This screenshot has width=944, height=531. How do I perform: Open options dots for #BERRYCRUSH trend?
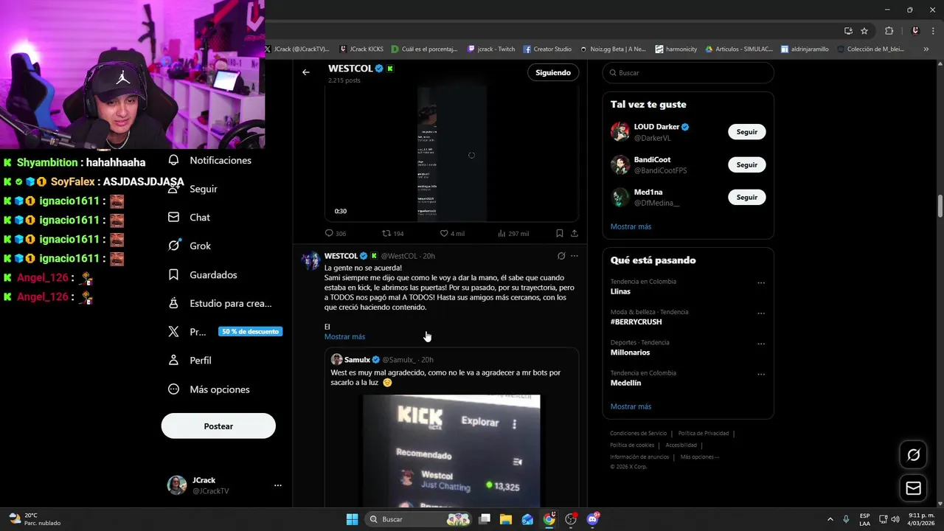coord(761,313)
